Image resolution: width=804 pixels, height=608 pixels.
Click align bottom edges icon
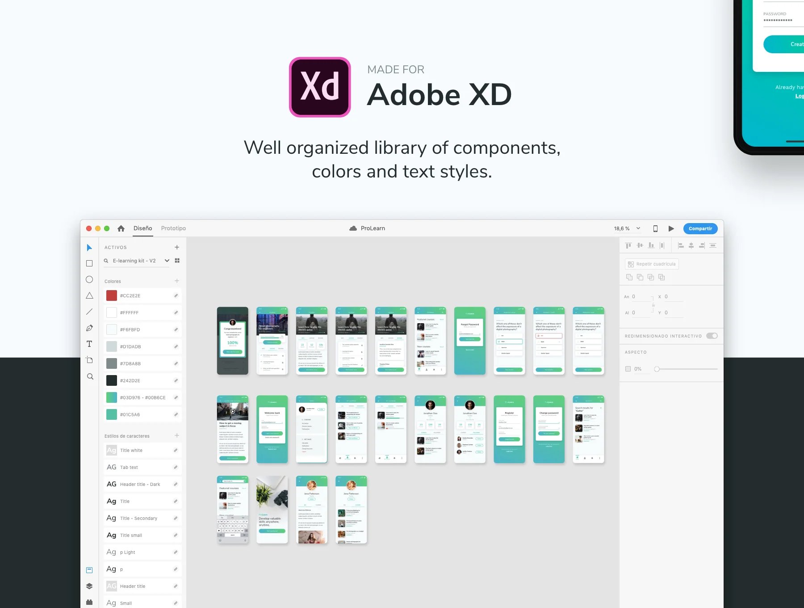click(651, 245)
